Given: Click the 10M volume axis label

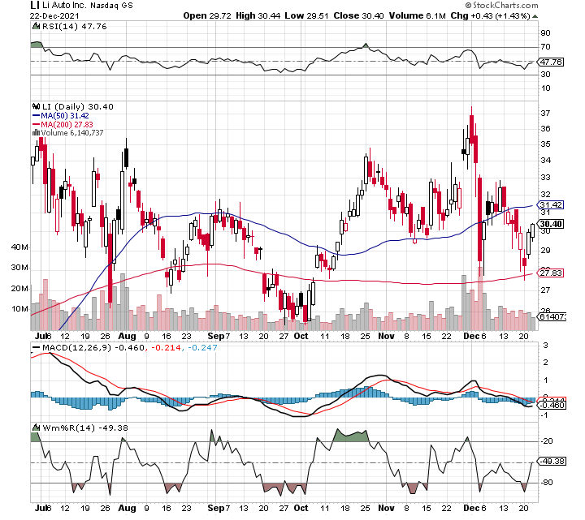Looking at the screenshot, I should (x=19, y=309).
